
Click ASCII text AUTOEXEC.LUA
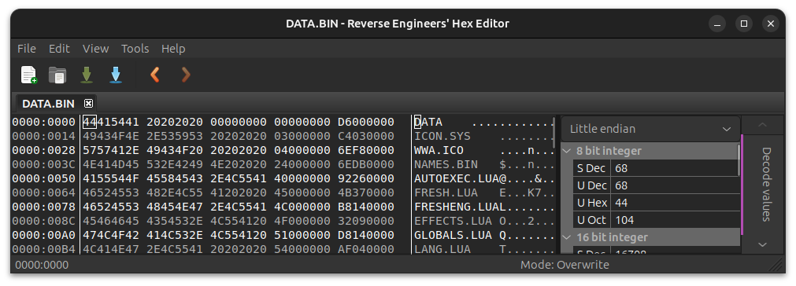tap(457, 178)
